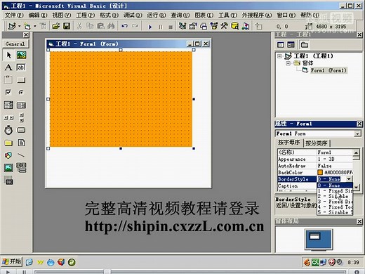Select the vertical scrollbar control tool

click(21, 117)
